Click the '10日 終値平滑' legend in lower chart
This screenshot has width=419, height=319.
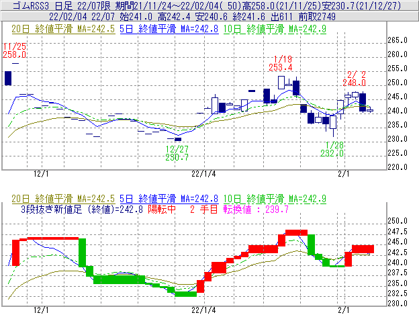[x=254, y=199]
